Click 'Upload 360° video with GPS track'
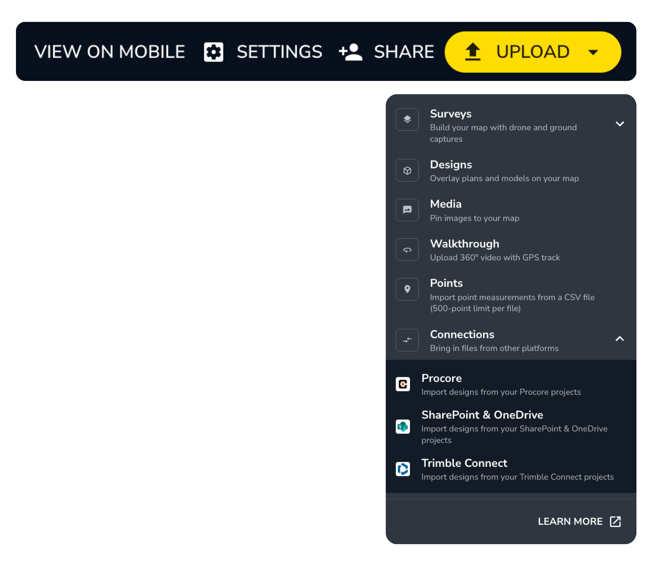The width and height of the screenshot is (652, 576). click(495, 258)
